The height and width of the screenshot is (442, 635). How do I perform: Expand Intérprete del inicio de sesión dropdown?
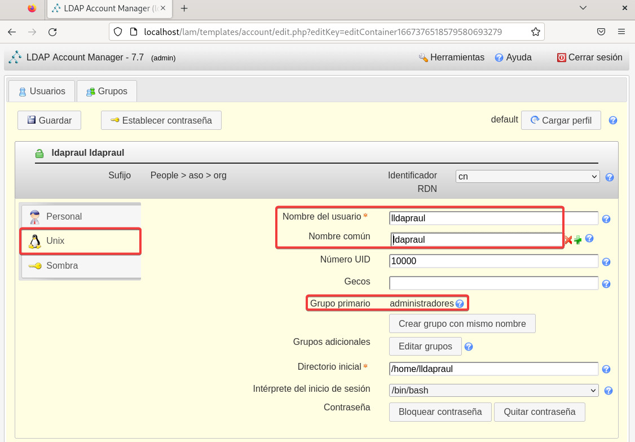tap(493, 391)
